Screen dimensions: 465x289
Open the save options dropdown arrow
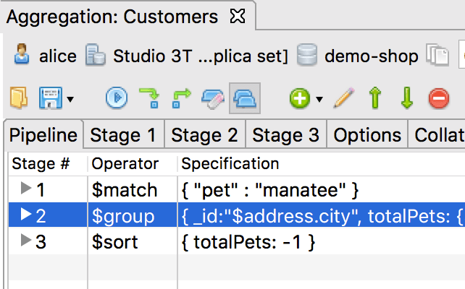click(70, 100)
